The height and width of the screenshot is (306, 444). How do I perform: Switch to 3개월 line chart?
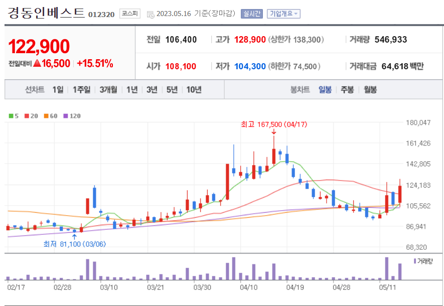click(x=108, y=90)
